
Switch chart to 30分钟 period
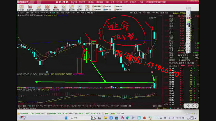(43, 13)
